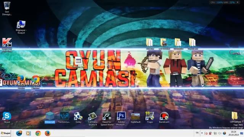This screenshot has height=137, width=244.
Task: Launch Skype from the desktop
Action: (x=7, y=118)
